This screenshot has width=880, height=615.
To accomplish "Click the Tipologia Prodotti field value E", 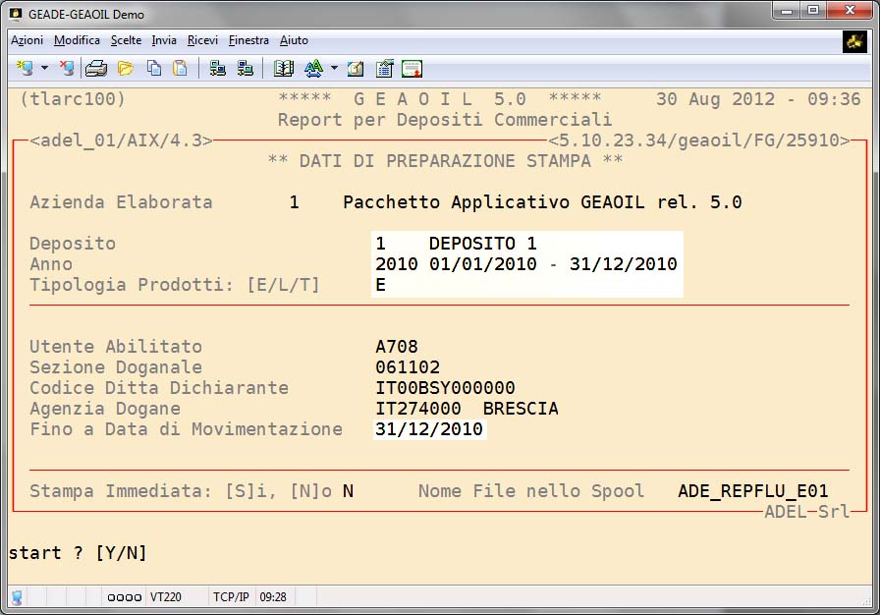I will (x=381, y=285).
